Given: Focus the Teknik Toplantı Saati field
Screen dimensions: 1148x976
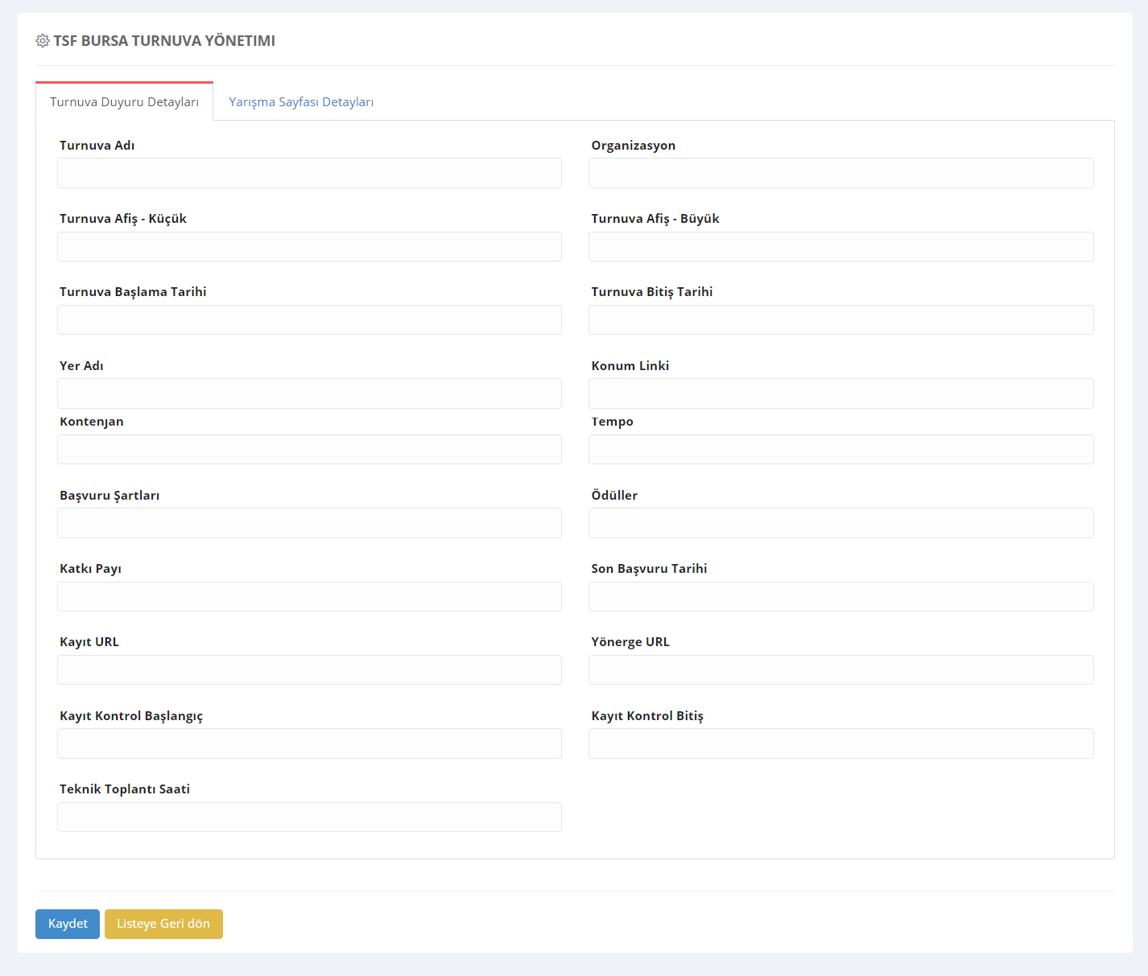Looking at the screenshot, I should pyautogui.click(x=309, y=817).
